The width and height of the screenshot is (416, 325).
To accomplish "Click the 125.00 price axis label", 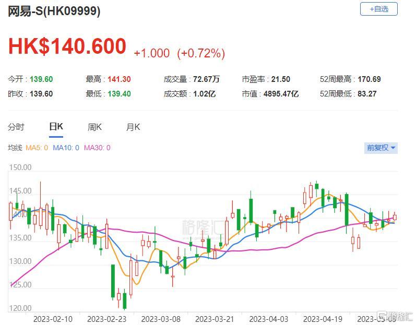I will click(x=20, y=285).
